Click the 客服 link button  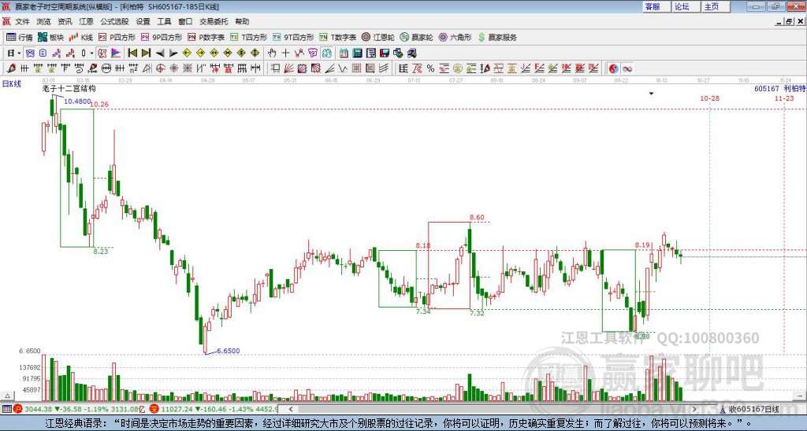(656, 6)
